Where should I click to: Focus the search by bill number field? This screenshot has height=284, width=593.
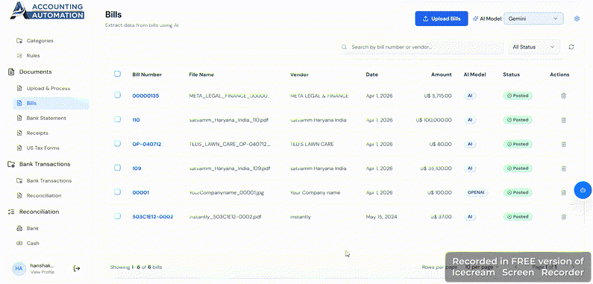pos(420,47)
